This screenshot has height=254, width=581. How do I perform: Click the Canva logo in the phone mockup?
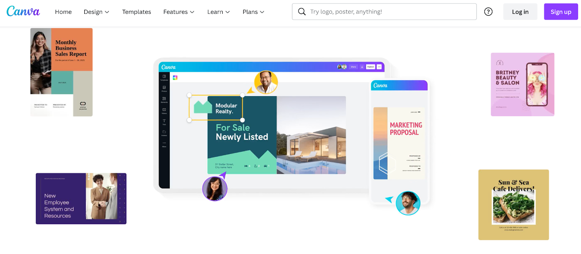click(380, 86)
